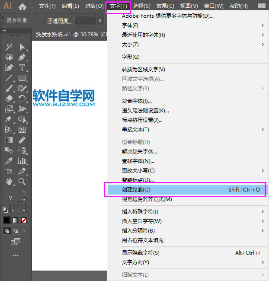Select the Blend tool
The image size is (269, 281).
point(9,150)
